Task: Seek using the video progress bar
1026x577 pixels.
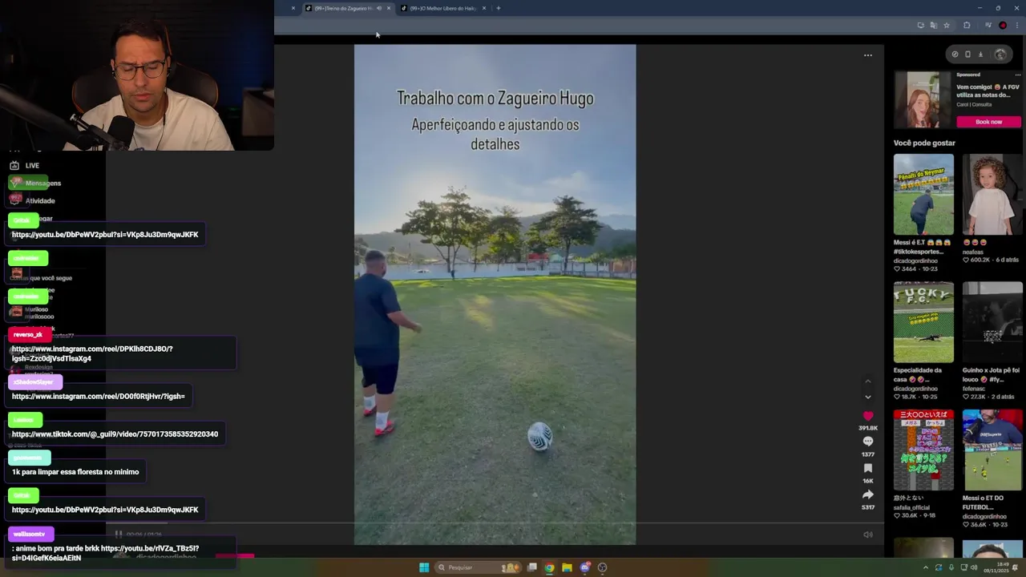Action: 495,523
